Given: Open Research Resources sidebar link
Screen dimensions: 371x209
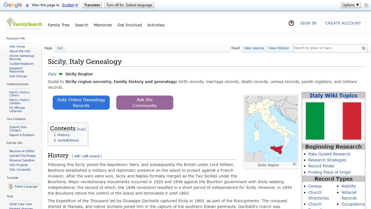Looking at the screenshot, I should click(17, 70).
